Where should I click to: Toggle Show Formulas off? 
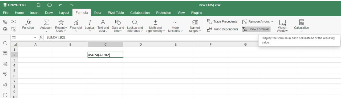(256, 29)
